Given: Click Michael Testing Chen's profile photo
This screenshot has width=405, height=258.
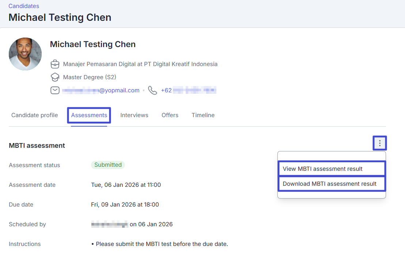Looking at the screenshot, I should (25, 54).
